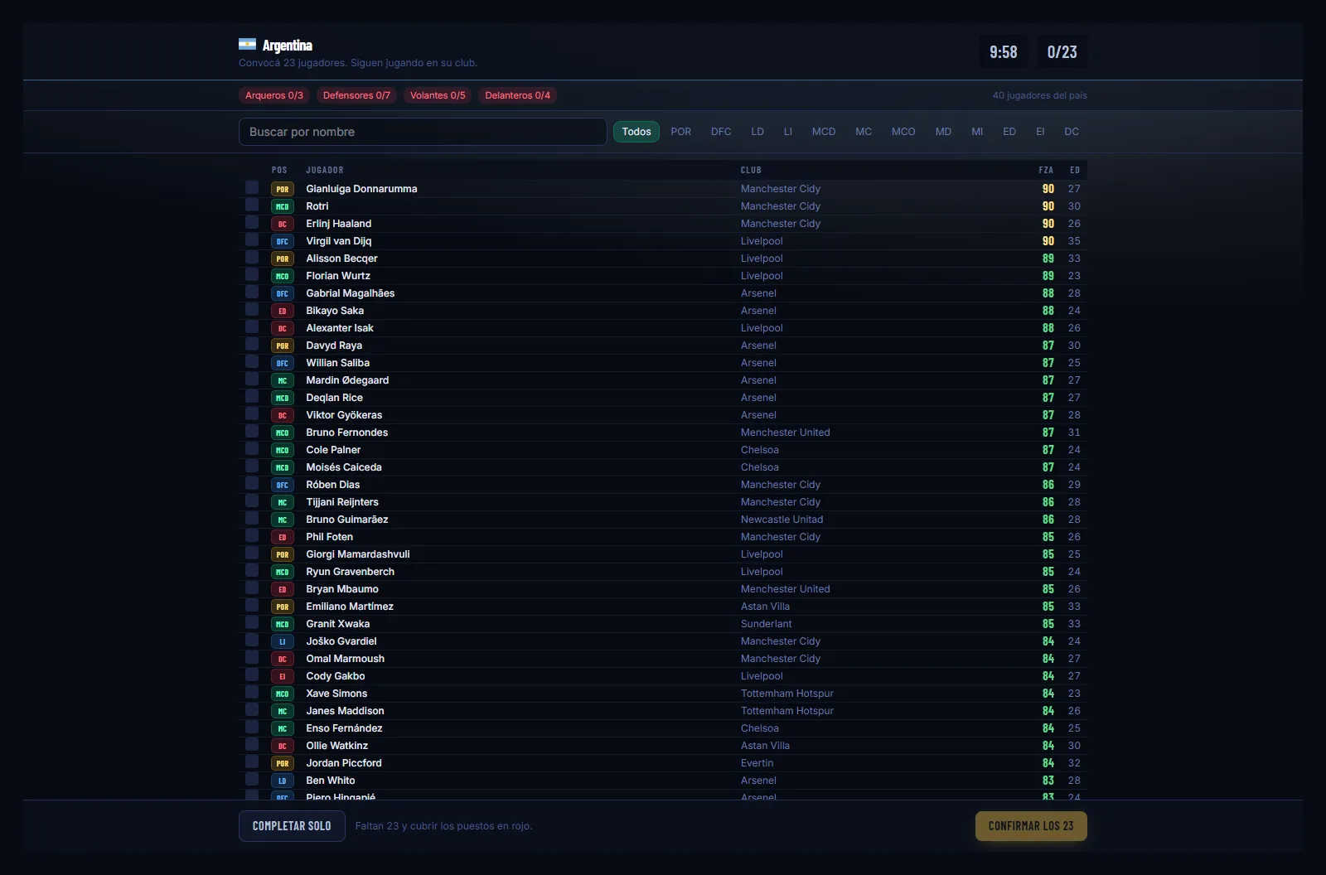Viewport: 1326px width, 875px height.
Task: Click the POR badge beside Jordan Piccford
Action: 283,763
